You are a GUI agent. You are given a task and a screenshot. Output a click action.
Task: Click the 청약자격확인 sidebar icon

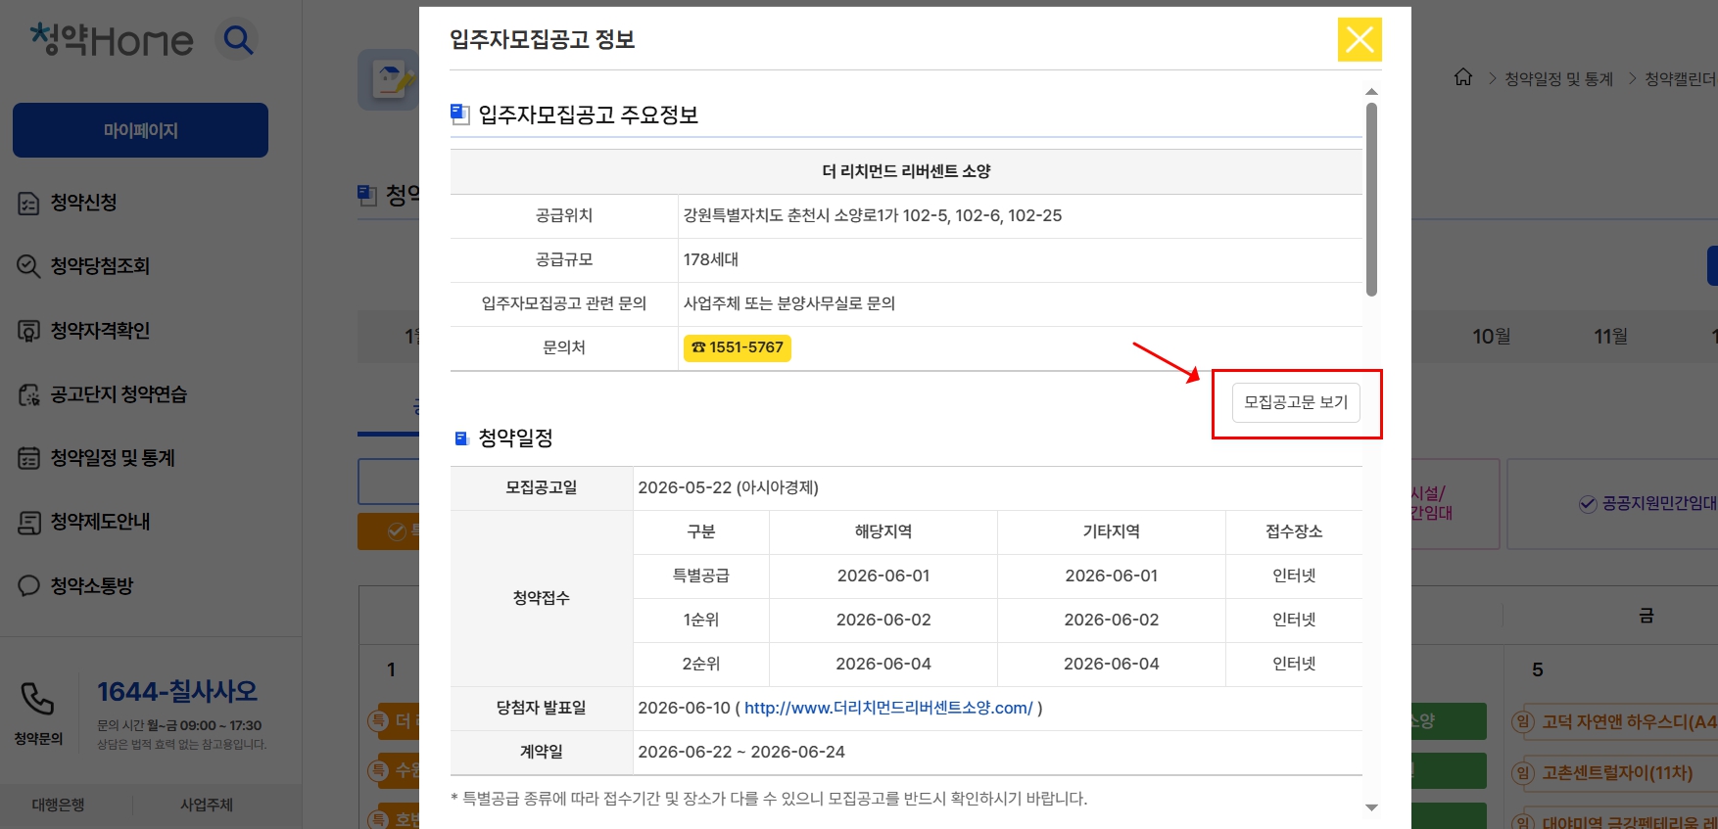29,331
